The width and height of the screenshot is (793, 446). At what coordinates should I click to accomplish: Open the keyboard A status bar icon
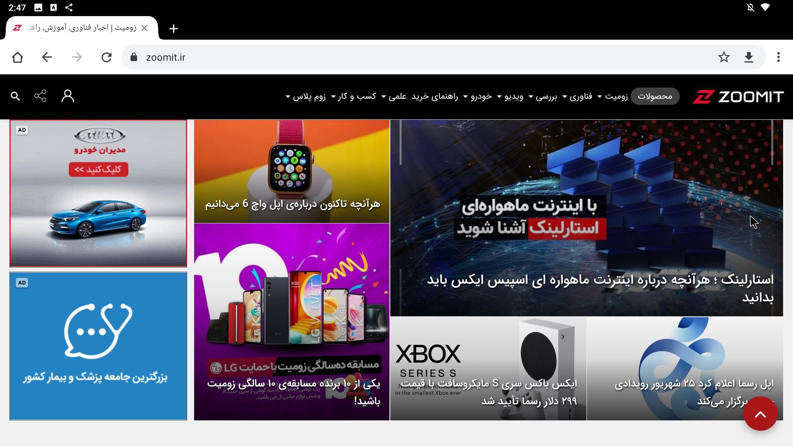(53, 7)
